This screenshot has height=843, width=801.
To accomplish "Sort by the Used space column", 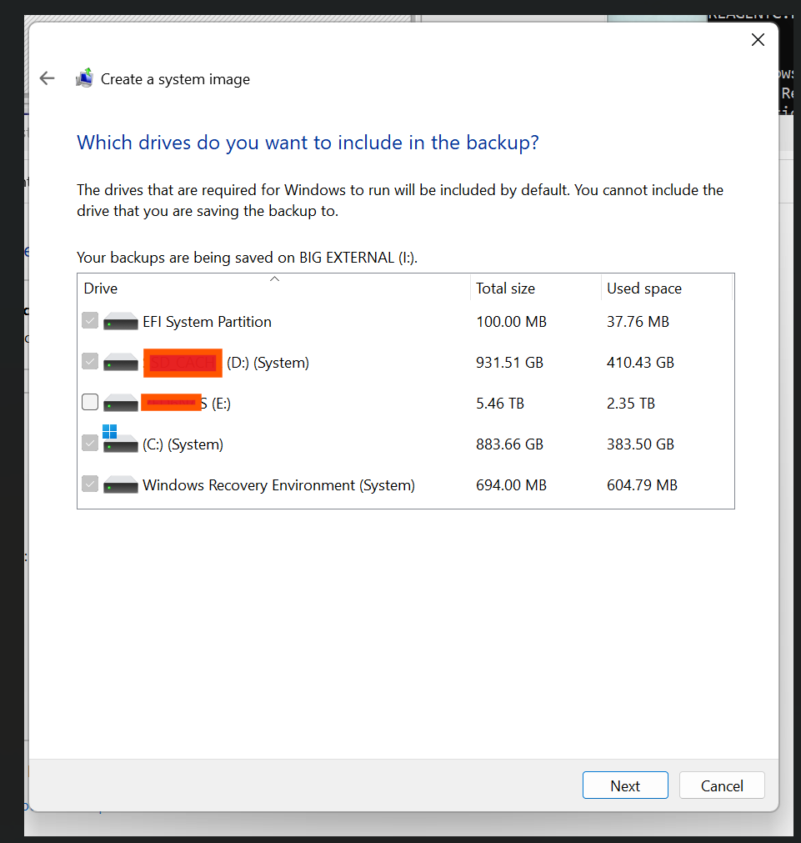I will coord(643,289).
